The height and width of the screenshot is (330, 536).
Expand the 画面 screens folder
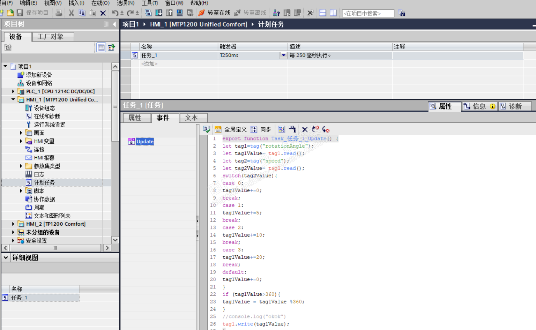21,133
